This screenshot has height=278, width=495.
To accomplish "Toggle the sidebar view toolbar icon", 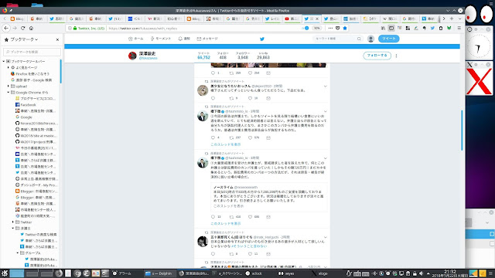I will click(391, 28).
